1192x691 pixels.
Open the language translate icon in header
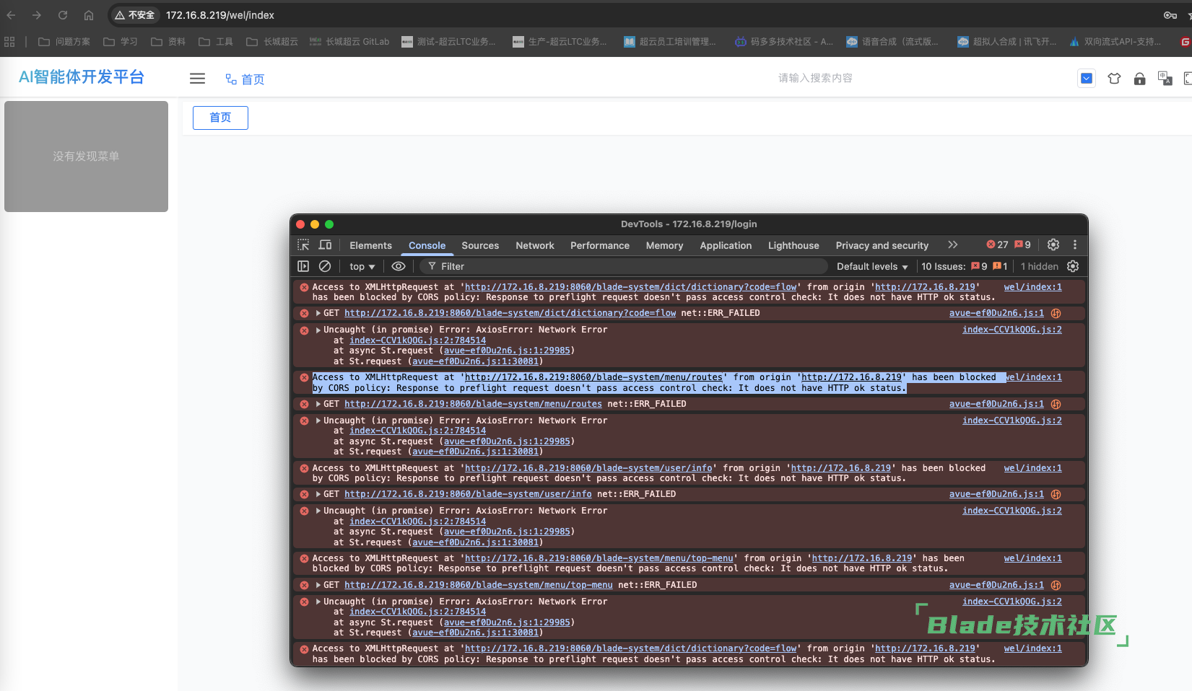1165,78
